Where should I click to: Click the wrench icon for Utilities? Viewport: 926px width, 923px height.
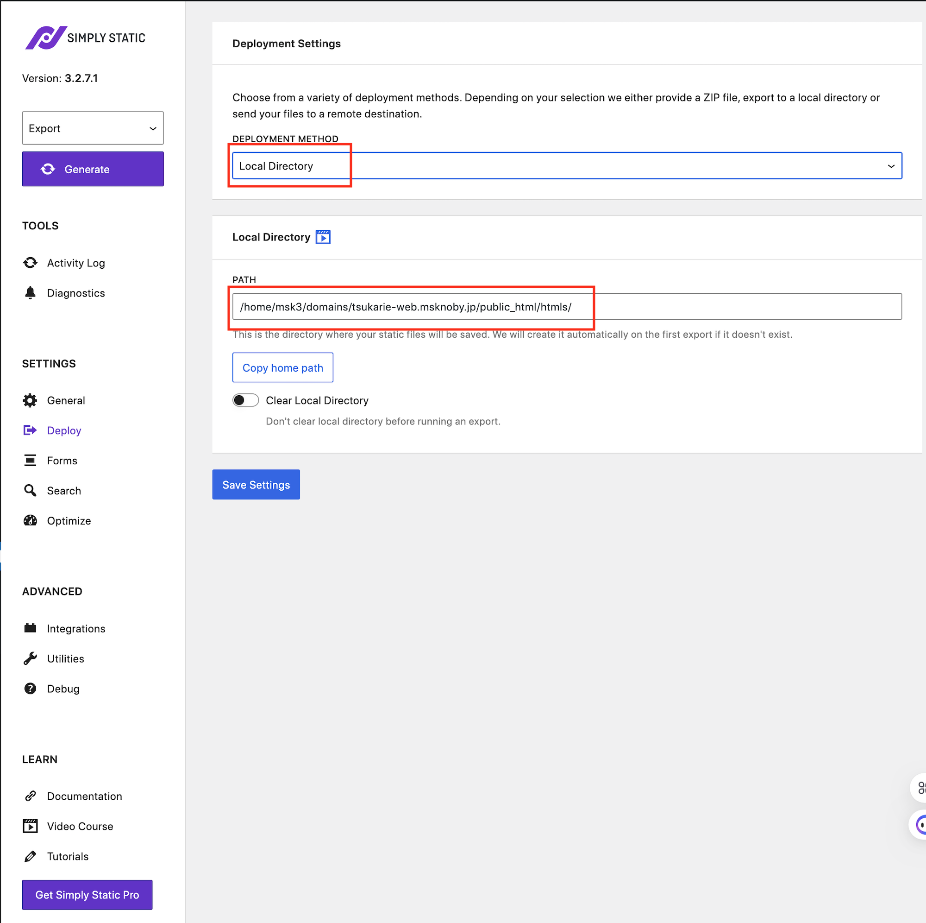click(x=30, y=658)
